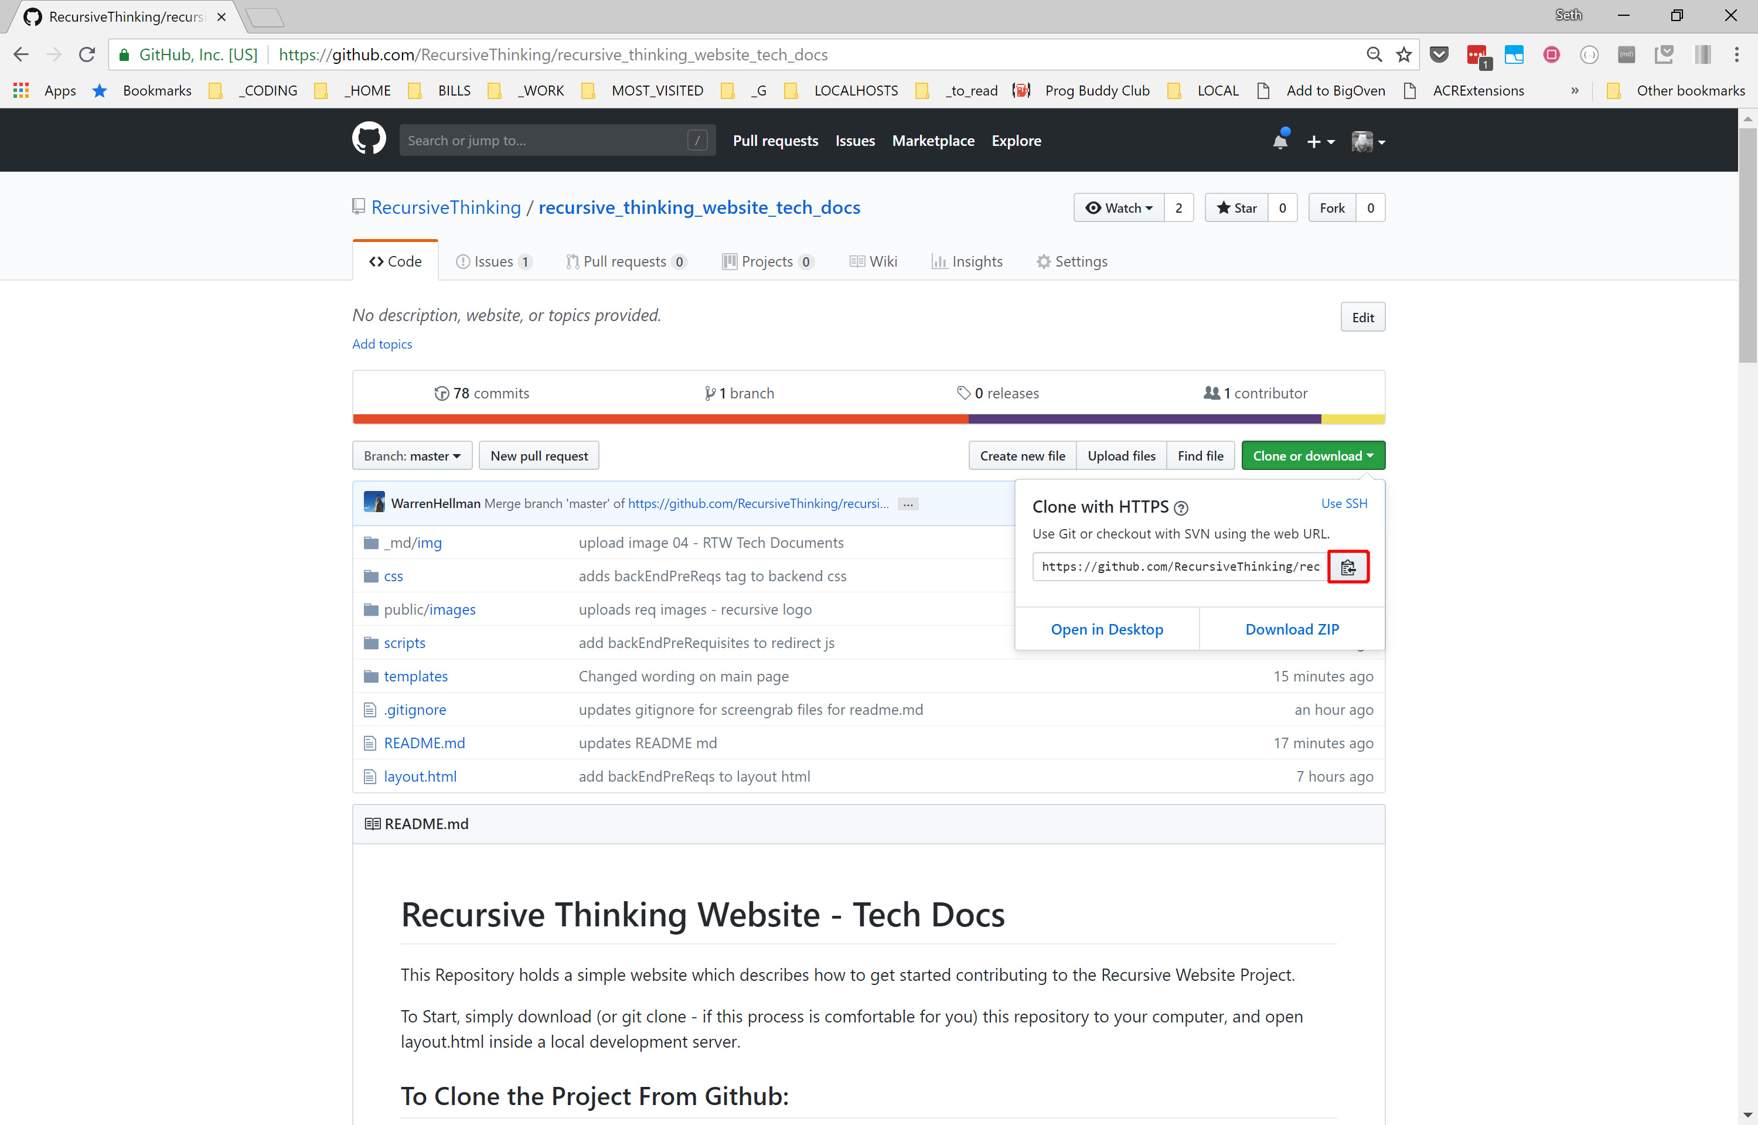Viewport: 1758px width, 1125px height.
Task: Star this repository
Action: click(1236, 208)
